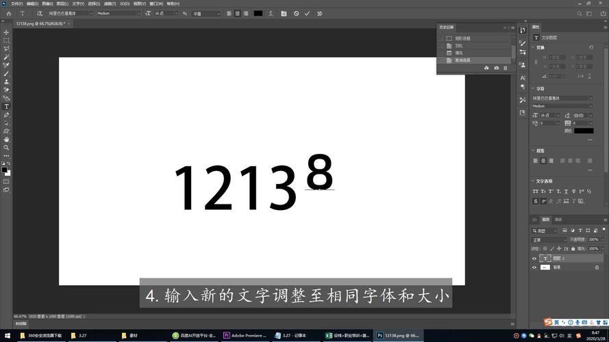The image size is (609, 342).
Task: Select the Brush tool
Action: tap(6, 74)
